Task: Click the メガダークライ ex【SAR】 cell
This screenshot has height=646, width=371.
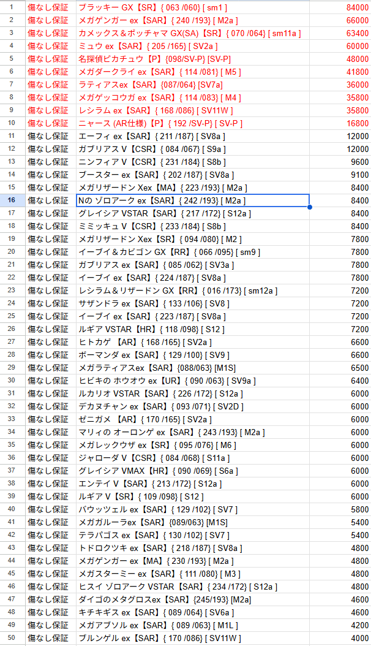Action: (x=192, y=72)
